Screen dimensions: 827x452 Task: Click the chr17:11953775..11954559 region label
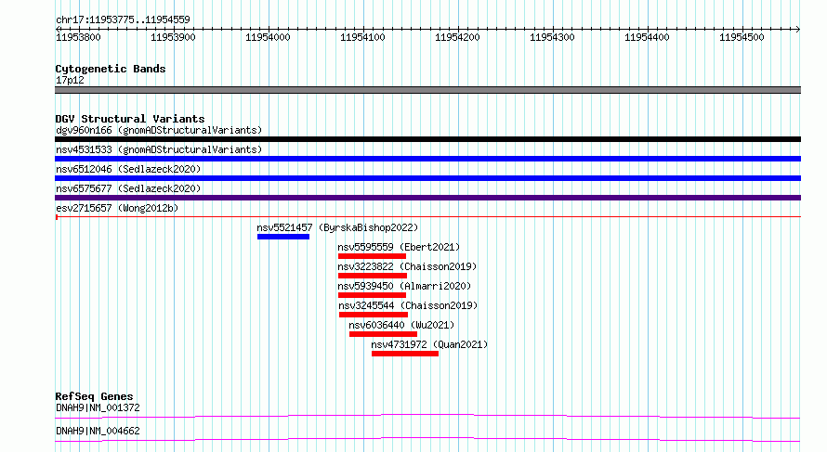(x=123, y=19)
